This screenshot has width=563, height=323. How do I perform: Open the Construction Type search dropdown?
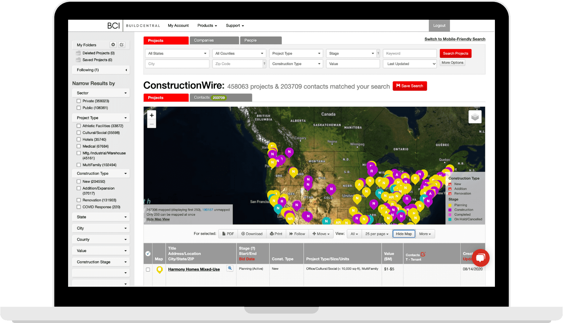click(x=296, y=64)
